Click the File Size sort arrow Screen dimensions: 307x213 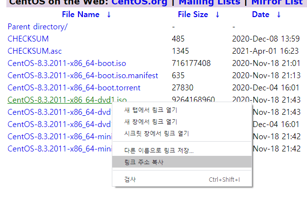217,15
